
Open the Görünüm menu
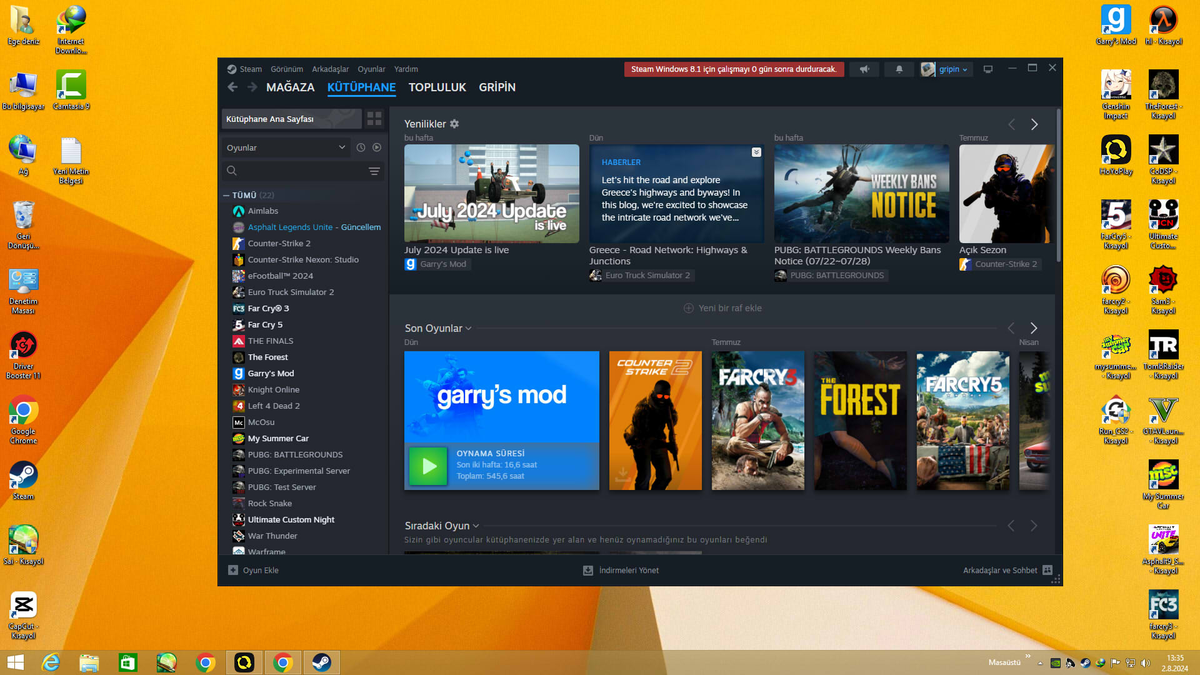(287, 69)
